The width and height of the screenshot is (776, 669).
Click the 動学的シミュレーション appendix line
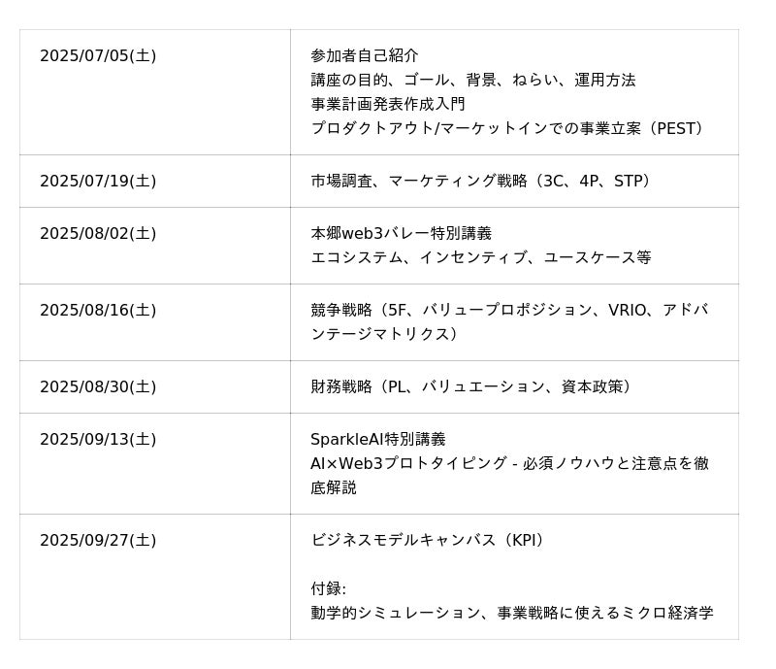click(x=512, y=613)
